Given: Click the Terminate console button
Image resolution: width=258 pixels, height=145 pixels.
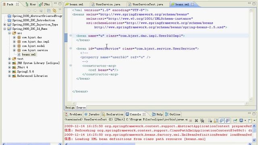Looking at the screenshot, I should [x=191, y=121].
